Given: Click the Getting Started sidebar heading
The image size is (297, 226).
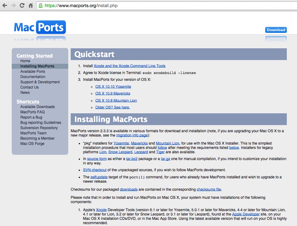Looking at the screenshot, I should point(35,56).
